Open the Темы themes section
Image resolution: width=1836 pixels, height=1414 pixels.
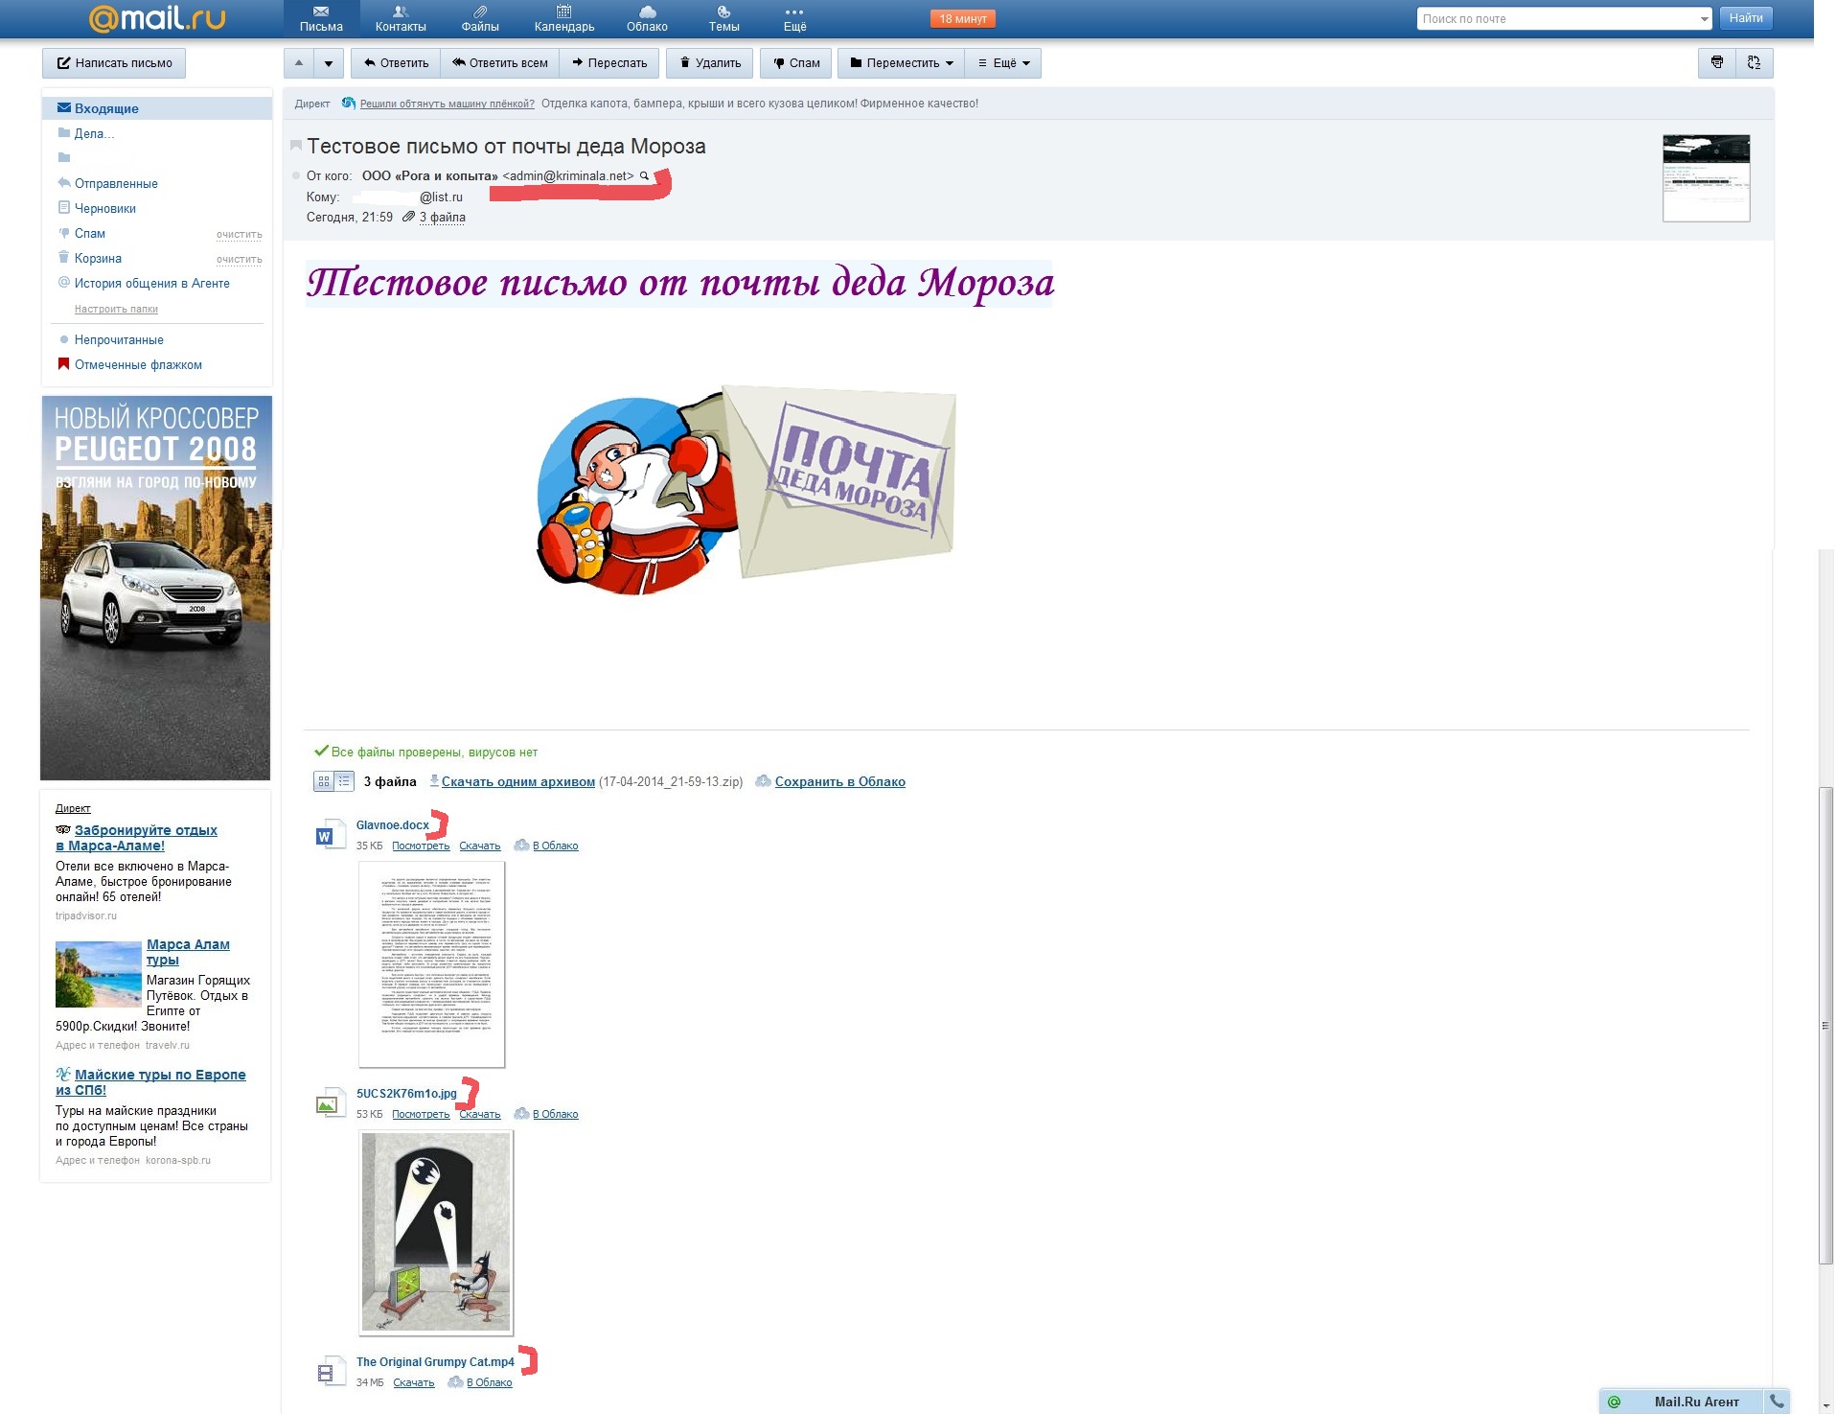coord(723,18)
